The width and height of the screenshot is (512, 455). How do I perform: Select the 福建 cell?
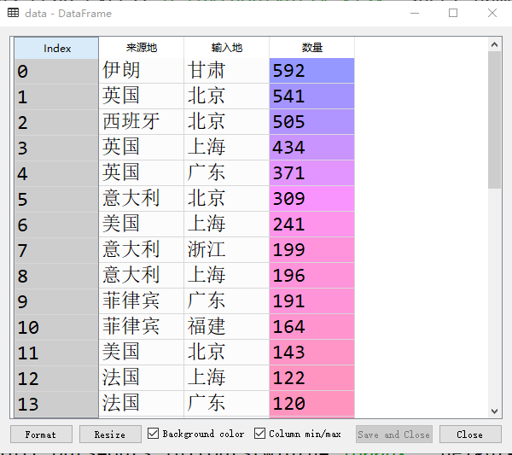pos(227,327)
